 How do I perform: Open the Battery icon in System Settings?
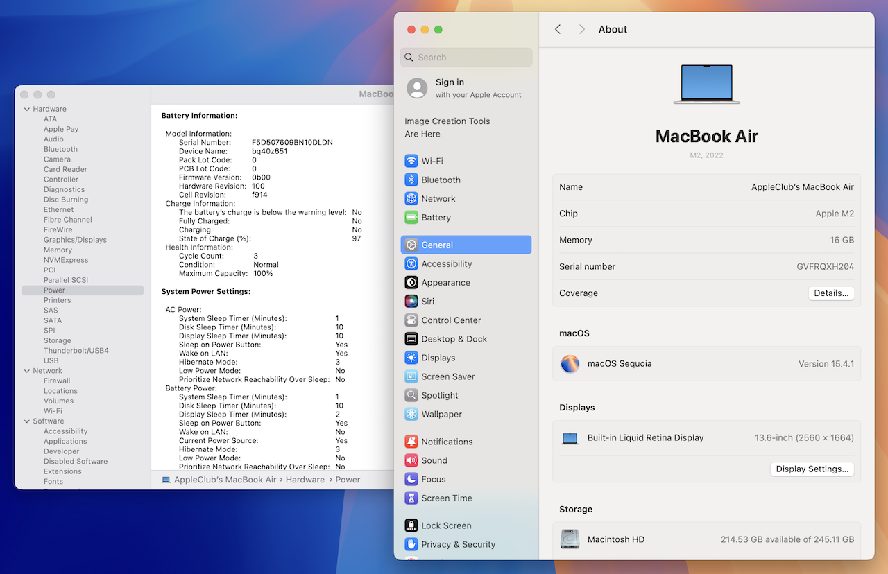pyautogui.click(x=411, y=217)
